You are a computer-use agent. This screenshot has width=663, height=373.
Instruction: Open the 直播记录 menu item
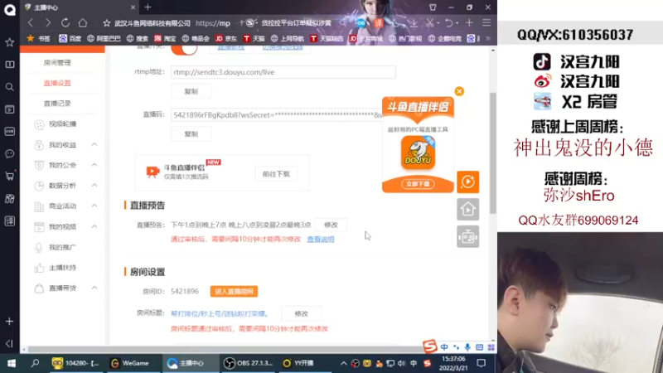tap(57, 103)
